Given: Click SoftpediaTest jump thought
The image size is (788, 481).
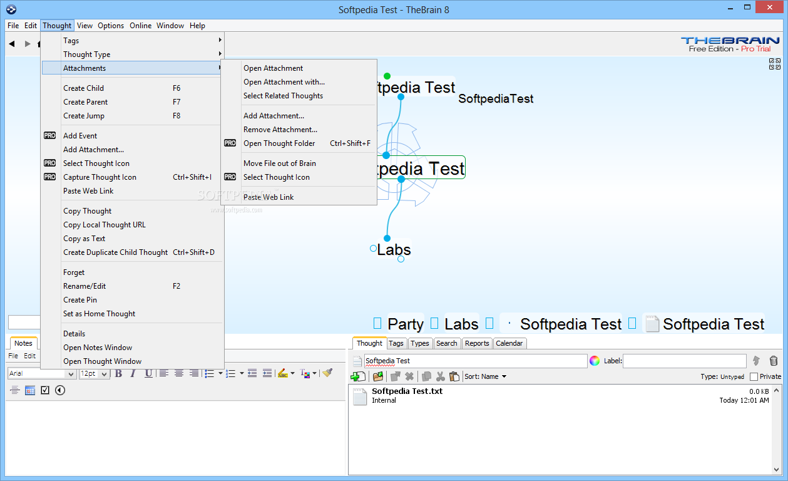Looking at the screenshot, I should click(x=496, y=99).
